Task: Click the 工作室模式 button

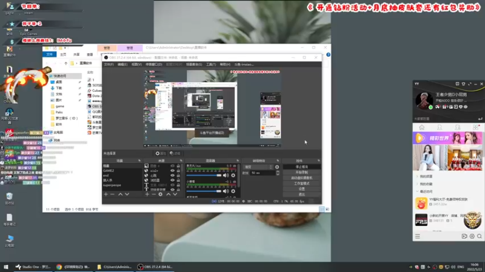Action: tap(302, 184)
